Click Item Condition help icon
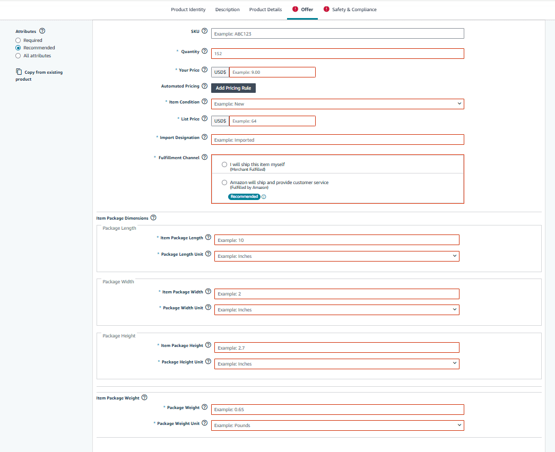 [205, 101]
